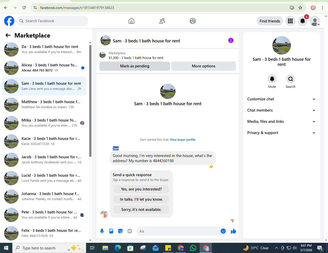Mute the Sam conversation
The image size is (328, 253).
click(272, 79)
